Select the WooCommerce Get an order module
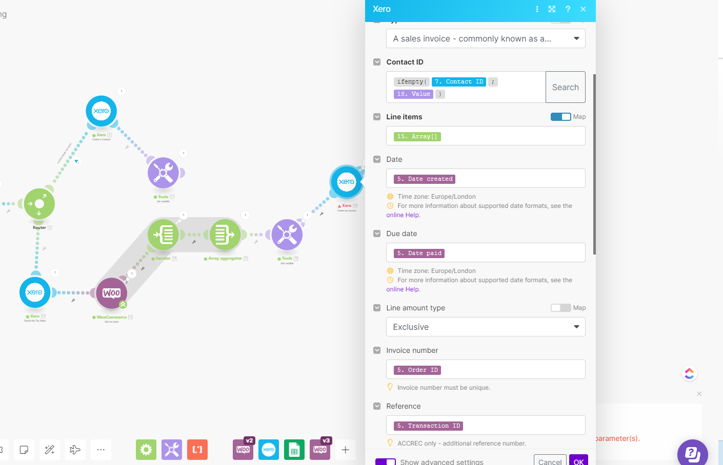 (x=112, y=293)
